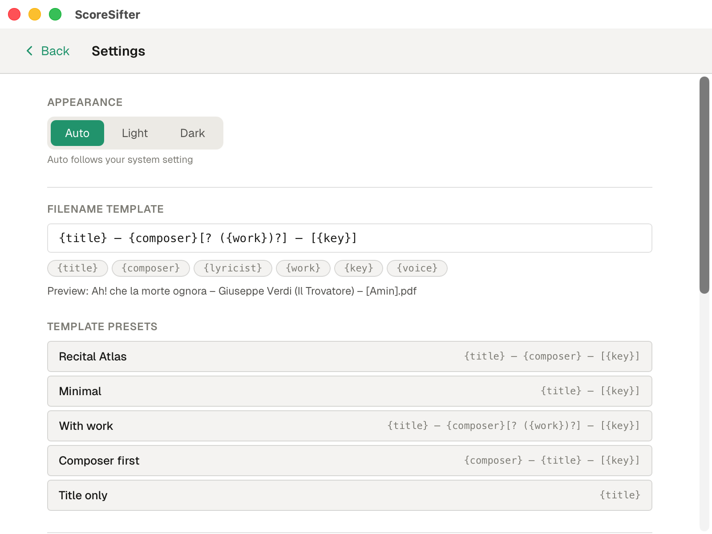Switch to Light appearance
712x534 pixels.
[x=134, y=133]
